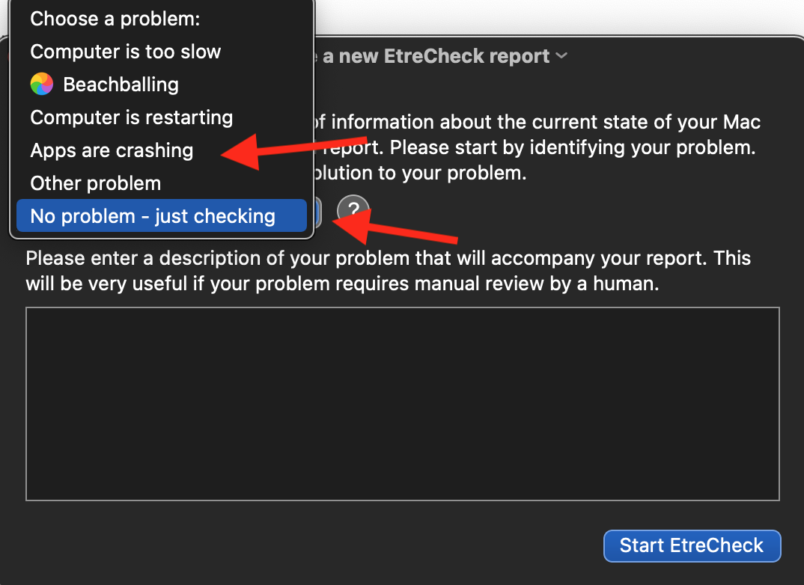Screen dimensions: 804x585
Task: Select "Computer is too slow" from the list
Action: tap(126, 52)
